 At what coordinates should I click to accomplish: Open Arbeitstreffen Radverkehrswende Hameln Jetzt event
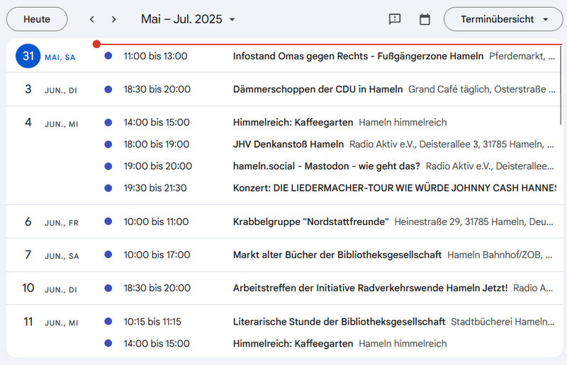pos(370,288)
